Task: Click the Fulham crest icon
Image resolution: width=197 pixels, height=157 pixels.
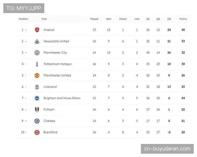Action: (37, 110)
